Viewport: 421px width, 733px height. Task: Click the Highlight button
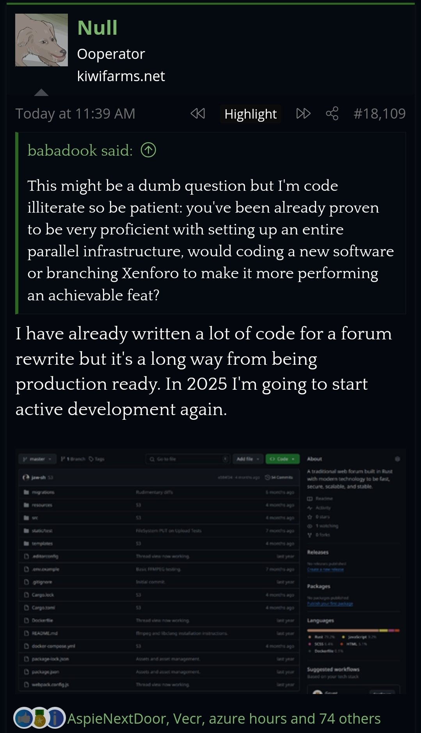tap(250, 114)
